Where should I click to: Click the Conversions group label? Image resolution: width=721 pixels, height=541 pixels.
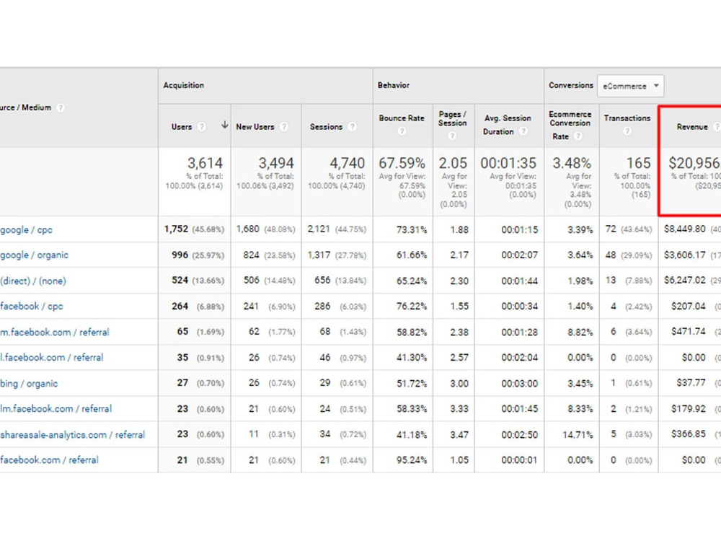click(x=570, y=85)
